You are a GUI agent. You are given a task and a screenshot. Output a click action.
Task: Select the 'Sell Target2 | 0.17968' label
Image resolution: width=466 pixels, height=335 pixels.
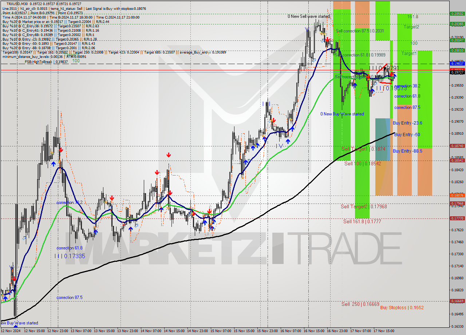(364, 206)
